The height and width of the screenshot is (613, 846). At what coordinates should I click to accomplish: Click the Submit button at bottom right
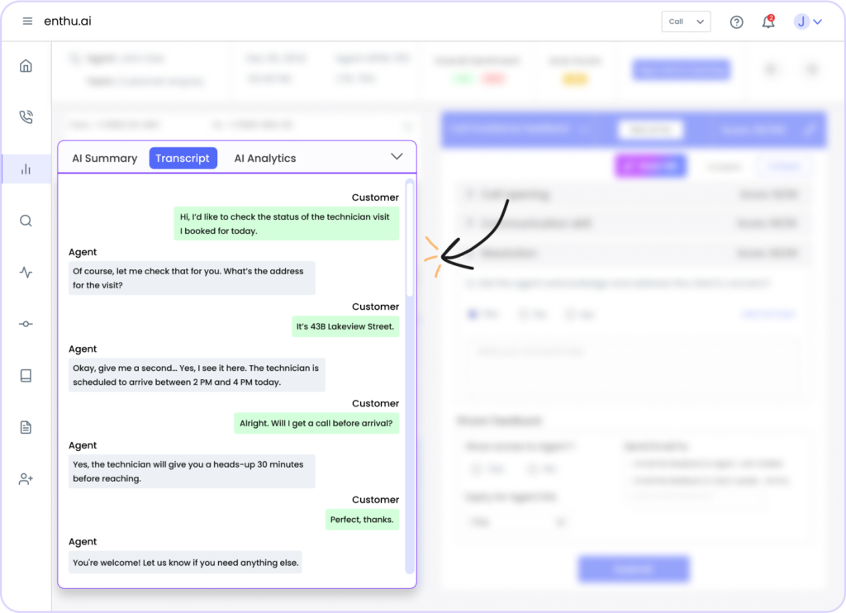point(633,569)
